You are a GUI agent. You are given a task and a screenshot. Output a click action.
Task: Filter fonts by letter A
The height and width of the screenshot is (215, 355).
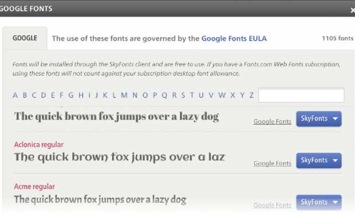tap(15, 95)
